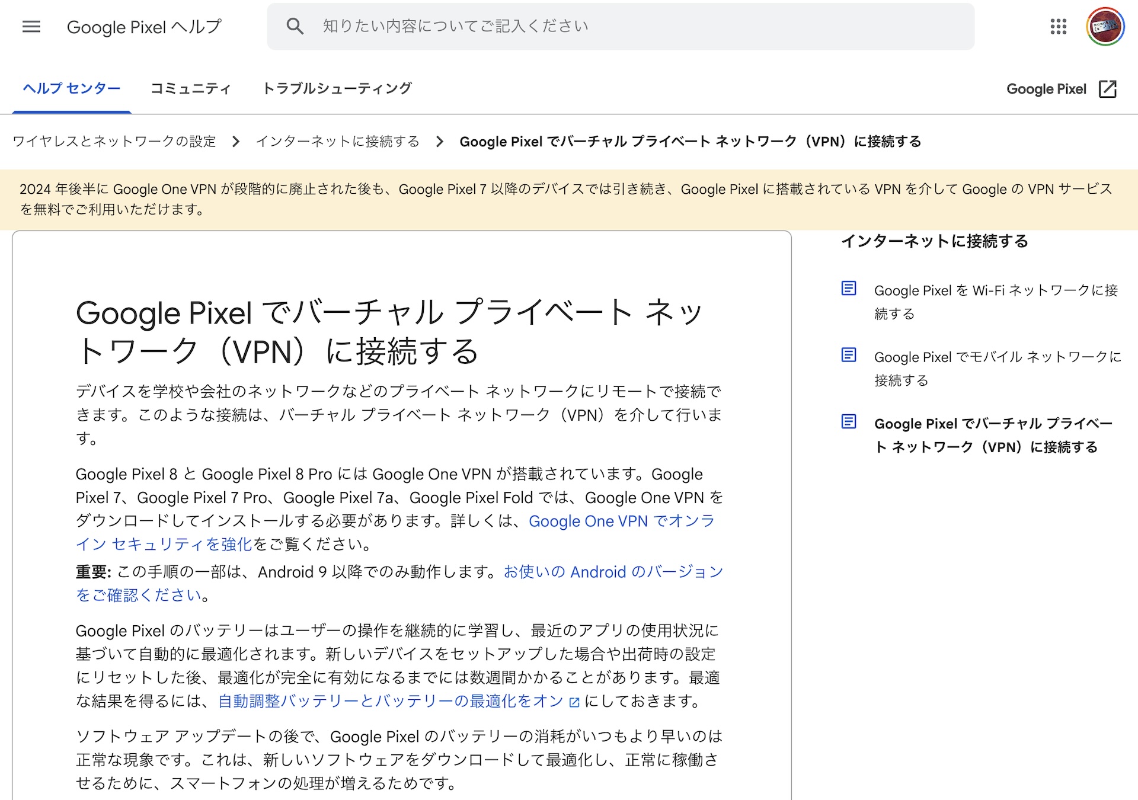Open 自動調整バッテリーとバッテリーの最適化をオン link
The width and height of the screenshot is (1138, 800).
(391, 702)
